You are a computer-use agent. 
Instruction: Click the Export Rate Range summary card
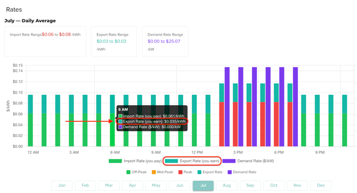(114, 41)
